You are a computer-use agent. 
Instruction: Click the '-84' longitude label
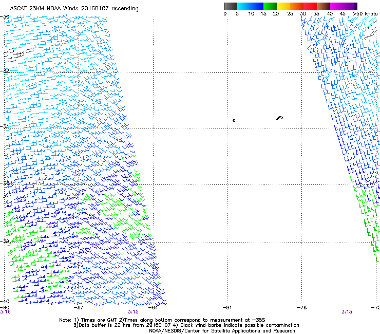click(x=153, y=308)
